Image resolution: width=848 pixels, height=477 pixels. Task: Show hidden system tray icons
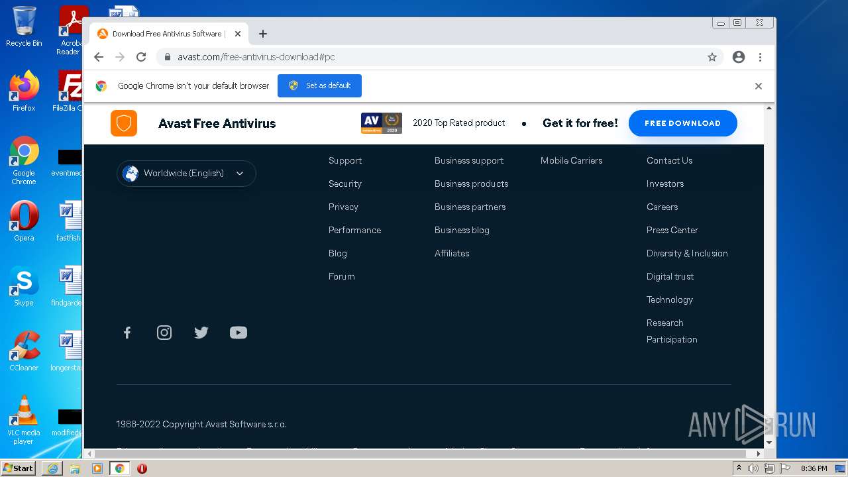coord(739,468)
